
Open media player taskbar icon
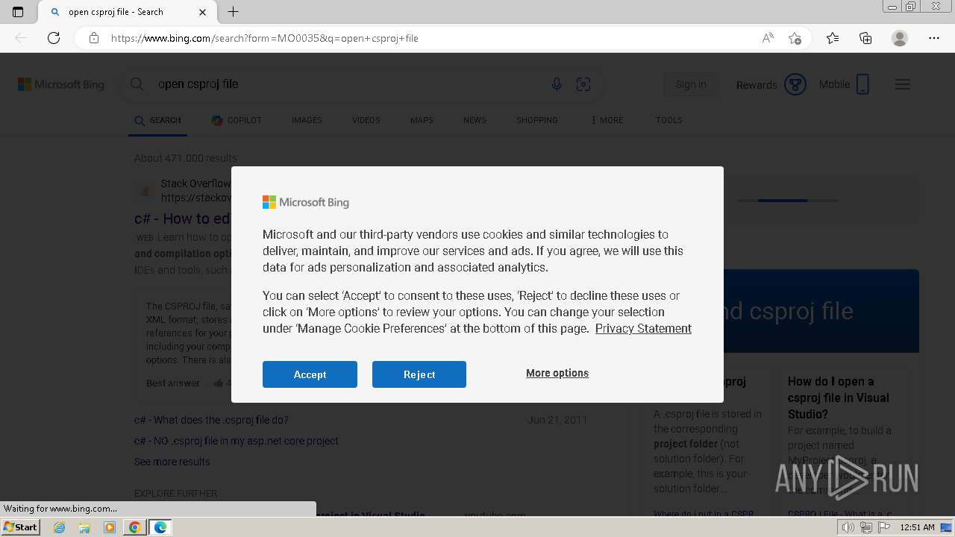110,527
